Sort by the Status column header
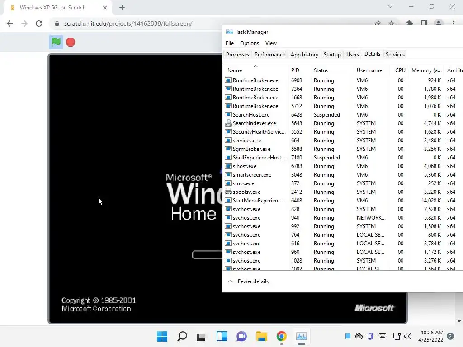The image size is (463, 347). 332,70
